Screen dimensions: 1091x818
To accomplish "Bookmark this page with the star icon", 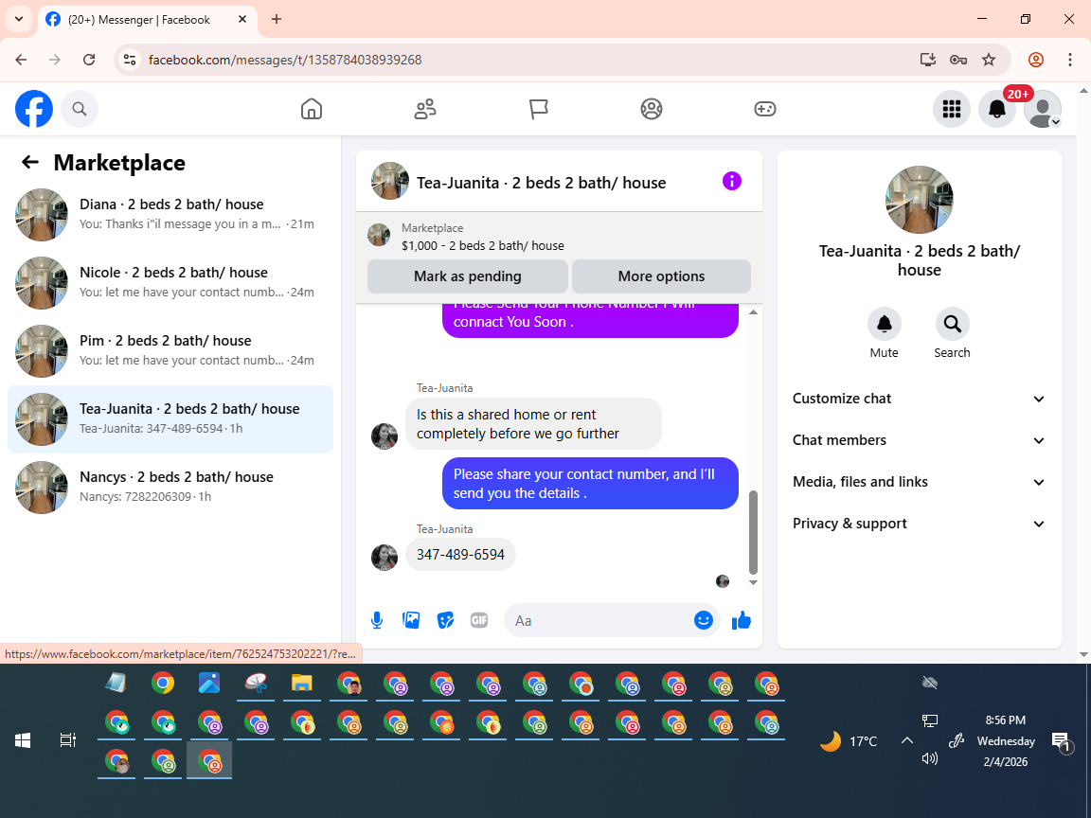I will coord(989,60).
